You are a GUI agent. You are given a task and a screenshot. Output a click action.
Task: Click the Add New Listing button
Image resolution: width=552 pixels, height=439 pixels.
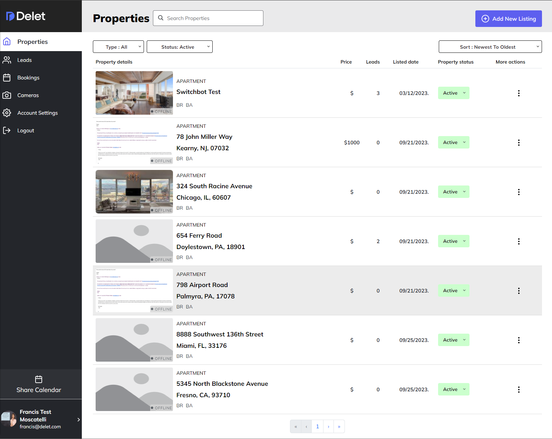pos(508,19)
